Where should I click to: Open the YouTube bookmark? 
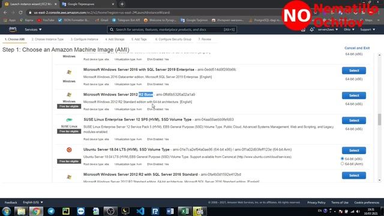pos(46,20)
